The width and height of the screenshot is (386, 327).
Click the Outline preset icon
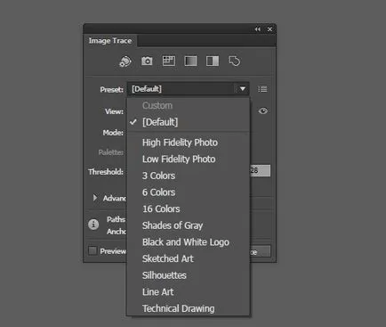[x=235, y=61]
